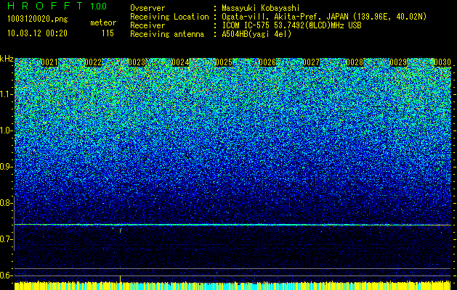Click the observer name Masayuki Kobayashi
Viewport: 457px width, 290px height.
pyautogui.click(x=261, y=8)
